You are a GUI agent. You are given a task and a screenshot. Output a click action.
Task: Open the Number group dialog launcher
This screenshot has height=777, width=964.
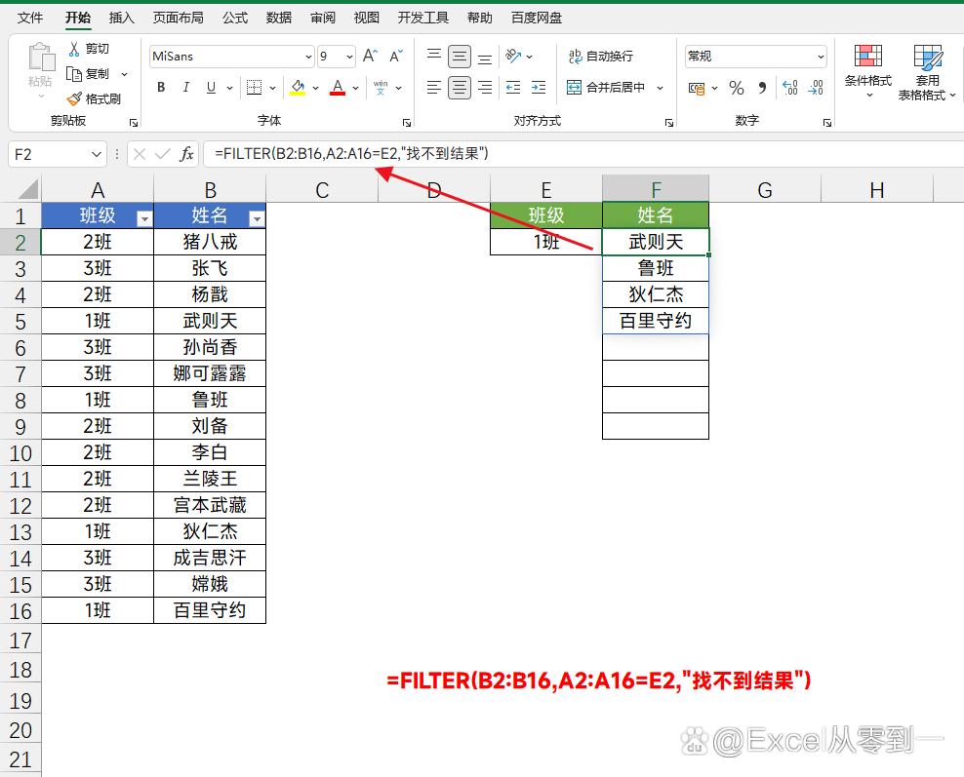pyautogui.click(x=826, y=123)
